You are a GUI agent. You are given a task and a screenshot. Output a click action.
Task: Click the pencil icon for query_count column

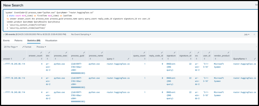coord(144,52)
